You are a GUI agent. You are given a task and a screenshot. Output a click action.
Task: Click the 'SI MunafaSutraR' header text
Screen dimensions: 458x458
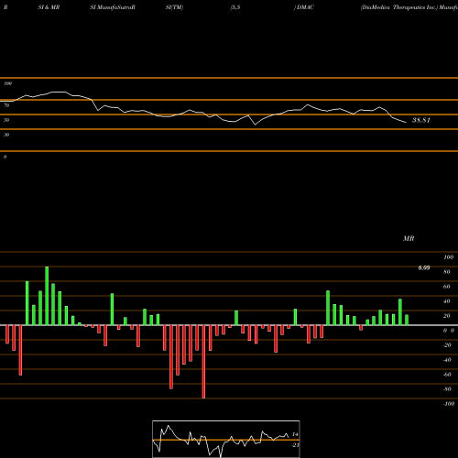pos(113,7)
